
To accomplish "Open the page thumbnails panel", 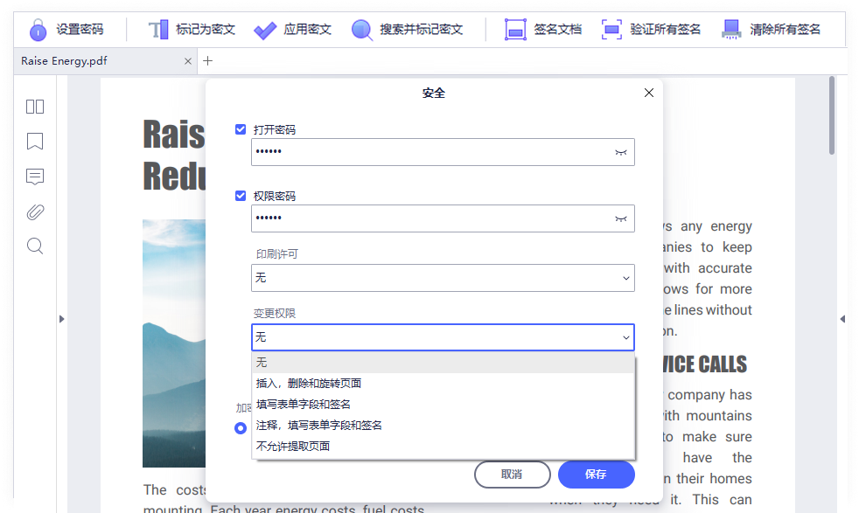I will pyautogui.click(x=34, y=106).
